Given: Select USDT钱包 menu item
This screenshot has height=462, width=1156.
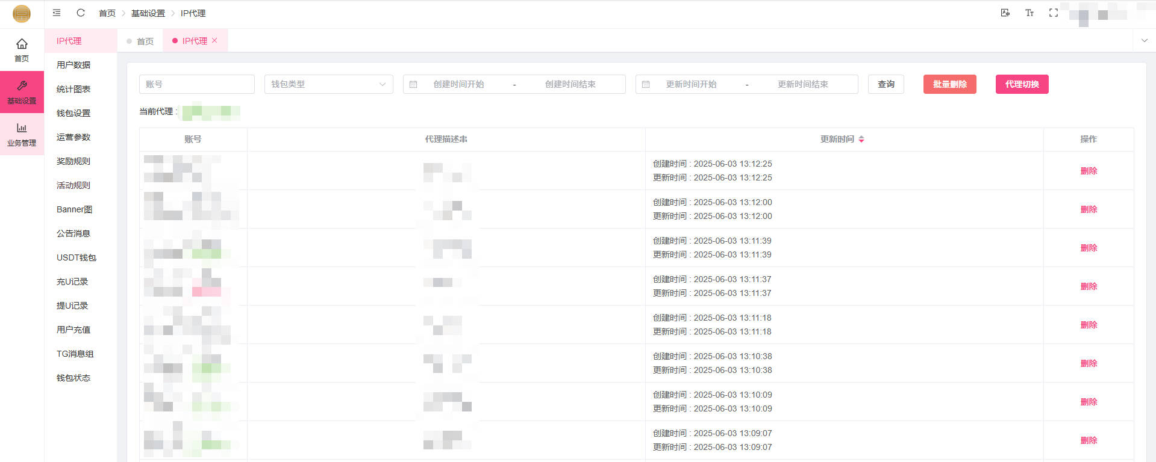Looking at the screenshot, I should click(77, 257).
